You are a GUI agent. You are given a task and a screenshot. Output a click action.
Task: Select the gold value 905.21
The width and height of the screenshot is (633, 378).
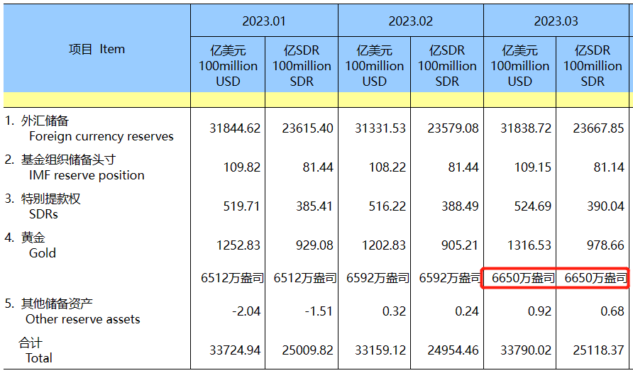[460, 245]
